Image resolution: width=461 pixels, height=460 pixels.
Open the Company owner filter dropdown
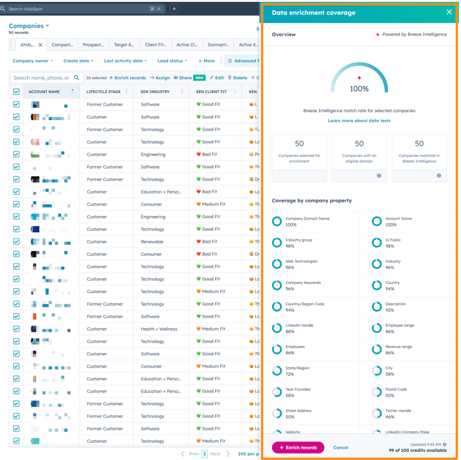tap(32, 61)
